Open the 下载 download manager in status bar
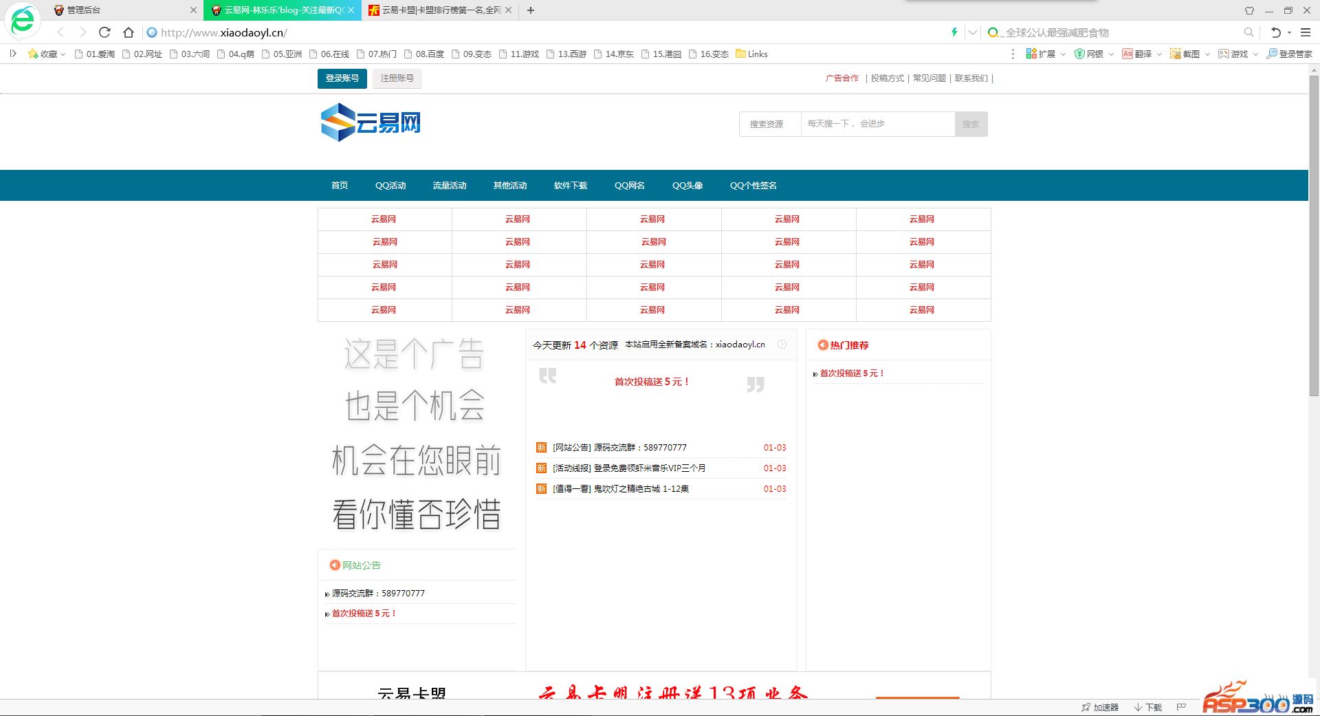Image resolution: width=1320 pixels, height=716 pixels. tap(1147, 707)
